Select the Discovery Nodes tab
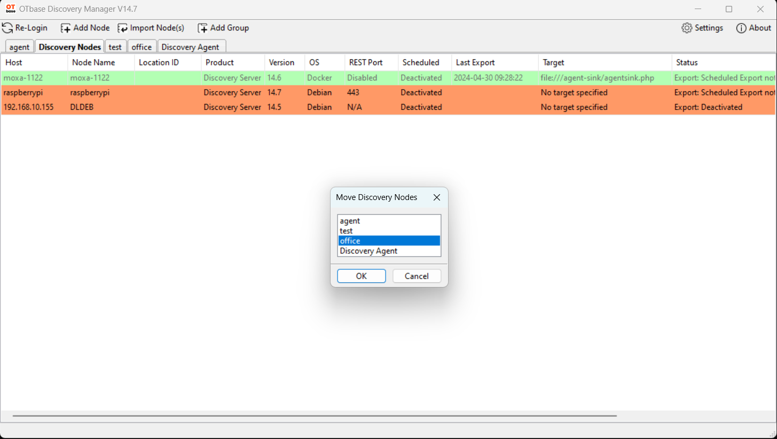Screen dimensions: 777x439 [70, 46]
